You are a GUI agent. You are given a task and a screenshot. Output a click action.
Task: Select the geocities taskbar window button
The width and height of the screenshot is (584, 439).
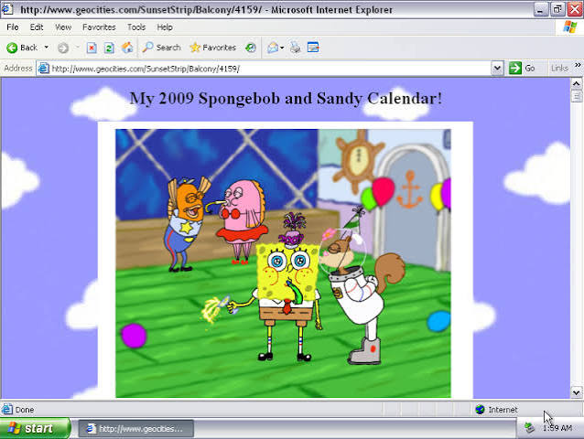pyautogui.click(x=136, y=429)
